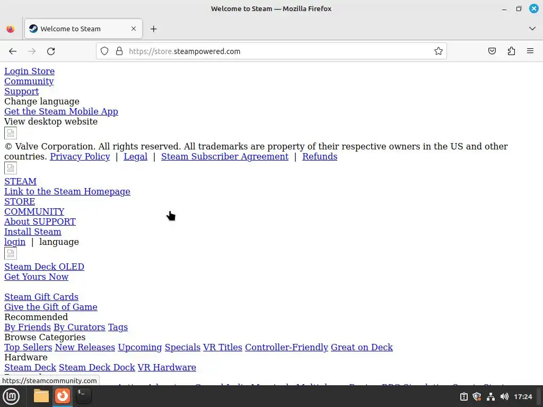Click the Install Steam link
Viewport: 543px width, 407px height.
[x=33, y=232]
